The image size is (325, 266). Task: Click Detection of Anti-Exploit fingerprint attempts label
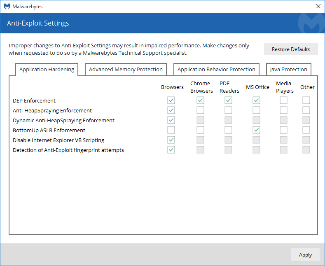tap(68, 150)
